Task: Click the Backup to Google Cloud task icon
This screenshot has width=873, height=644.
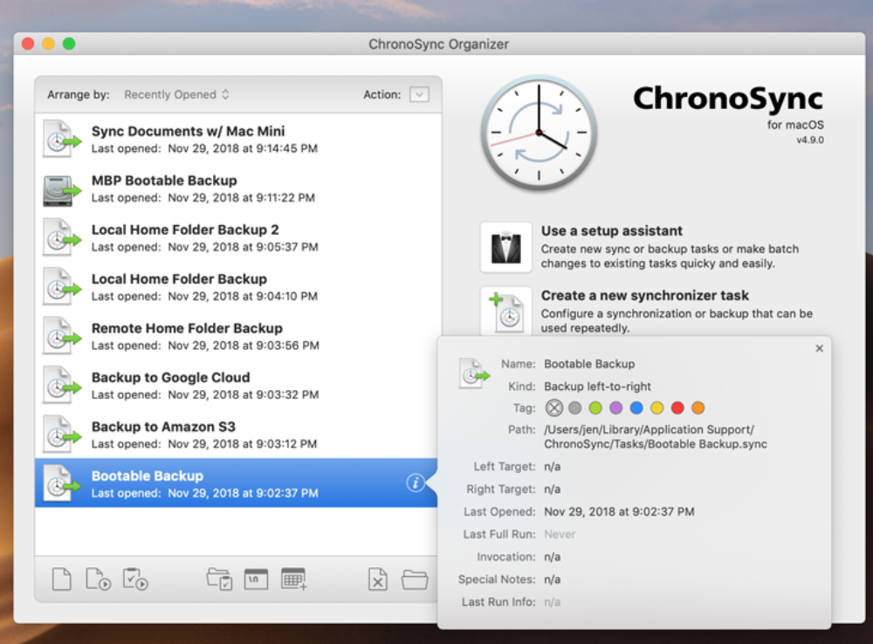Action: pos(61,385)
